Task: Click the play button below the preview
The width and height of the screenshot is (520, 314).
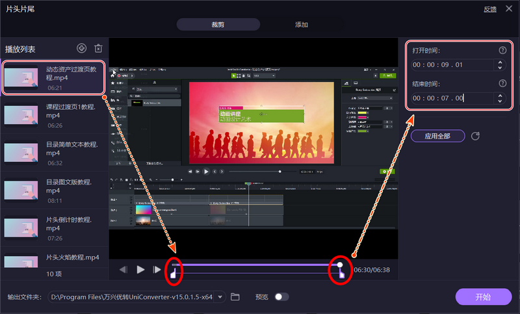Action: tap(140, 269)
